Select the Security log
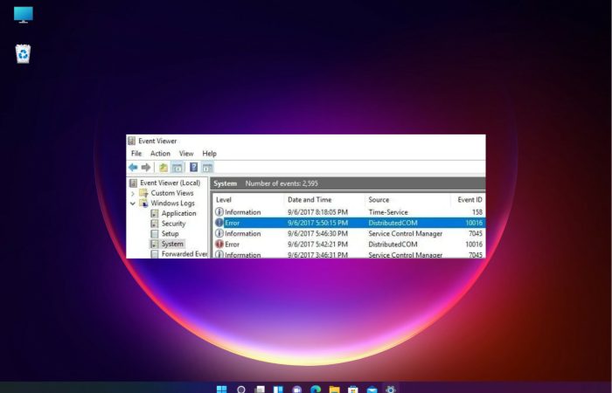Screen dimensions: 612x393 point(173,224)
